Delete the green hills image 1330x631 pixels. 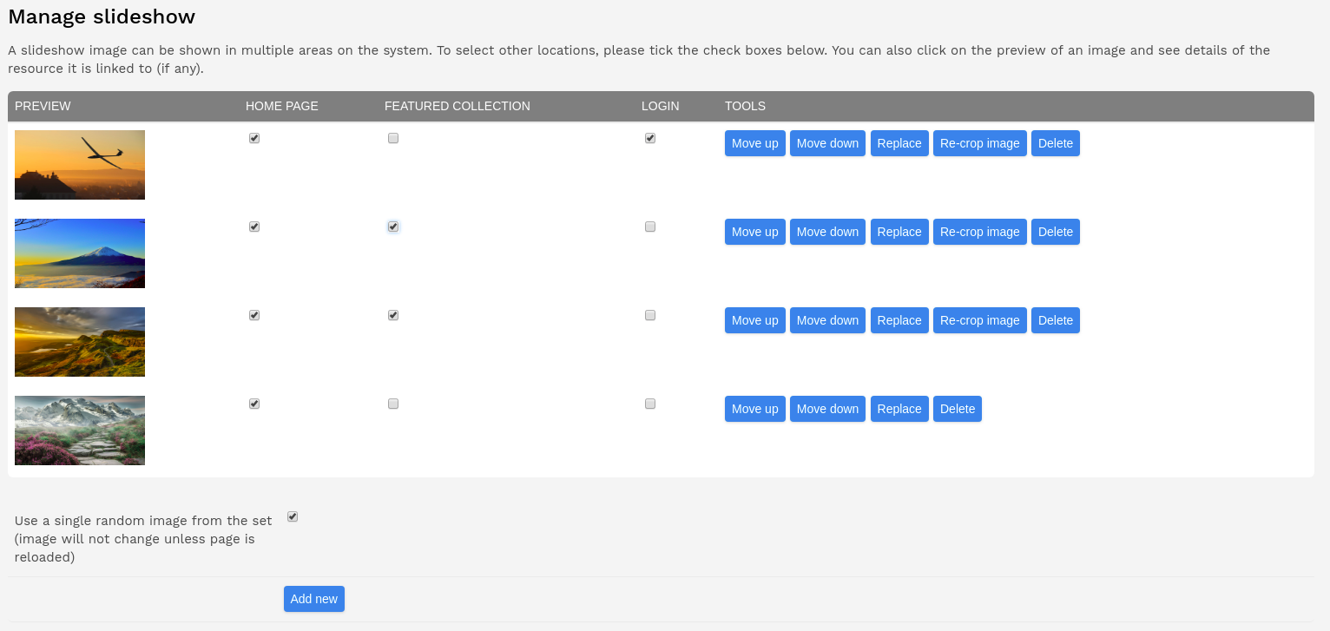[1056, 320]
